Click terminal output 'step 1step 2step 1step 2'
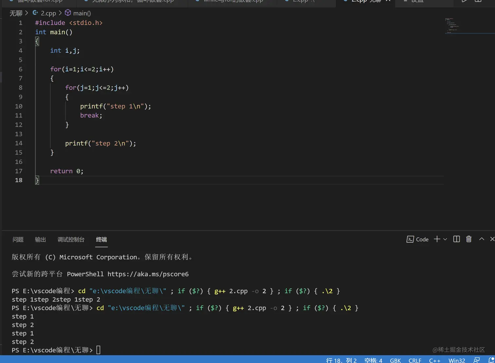495x363 pixels. (x=56, y=299)
